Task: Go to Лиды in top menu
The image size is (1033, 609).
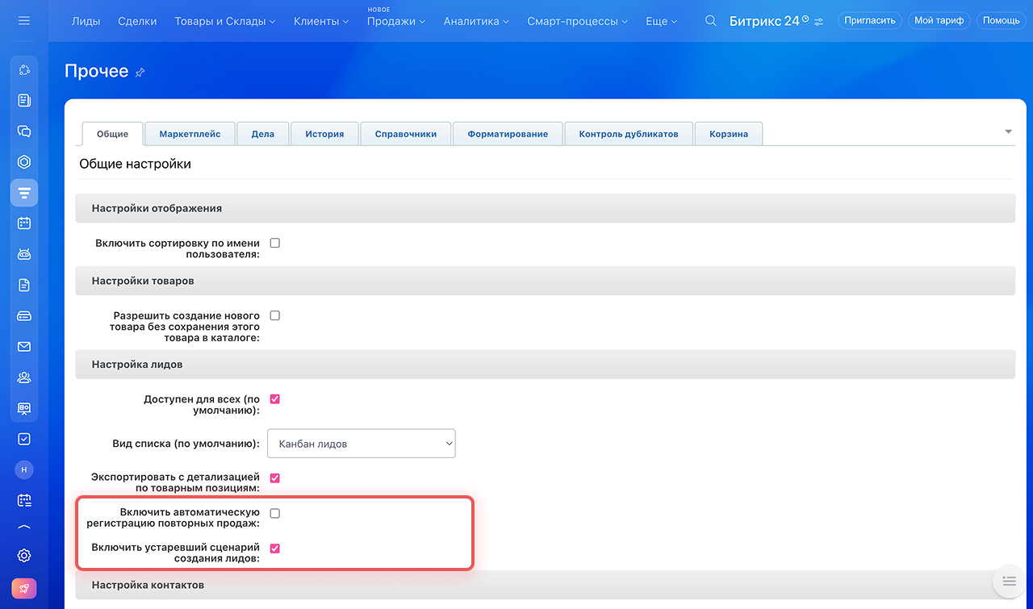Action: pos(86,21)
